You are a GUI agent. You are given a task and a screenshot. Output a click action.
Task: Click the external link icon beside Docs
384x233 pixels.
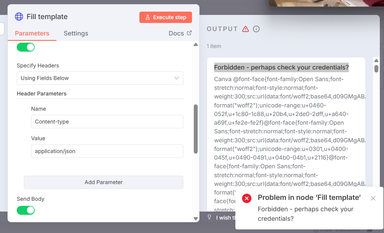[x=189, y=33]
